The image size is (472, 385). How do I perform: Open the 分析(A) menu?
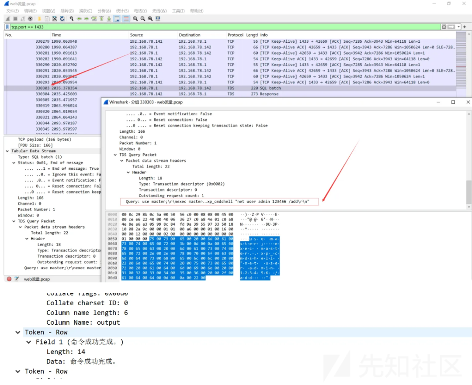point(104,11)
